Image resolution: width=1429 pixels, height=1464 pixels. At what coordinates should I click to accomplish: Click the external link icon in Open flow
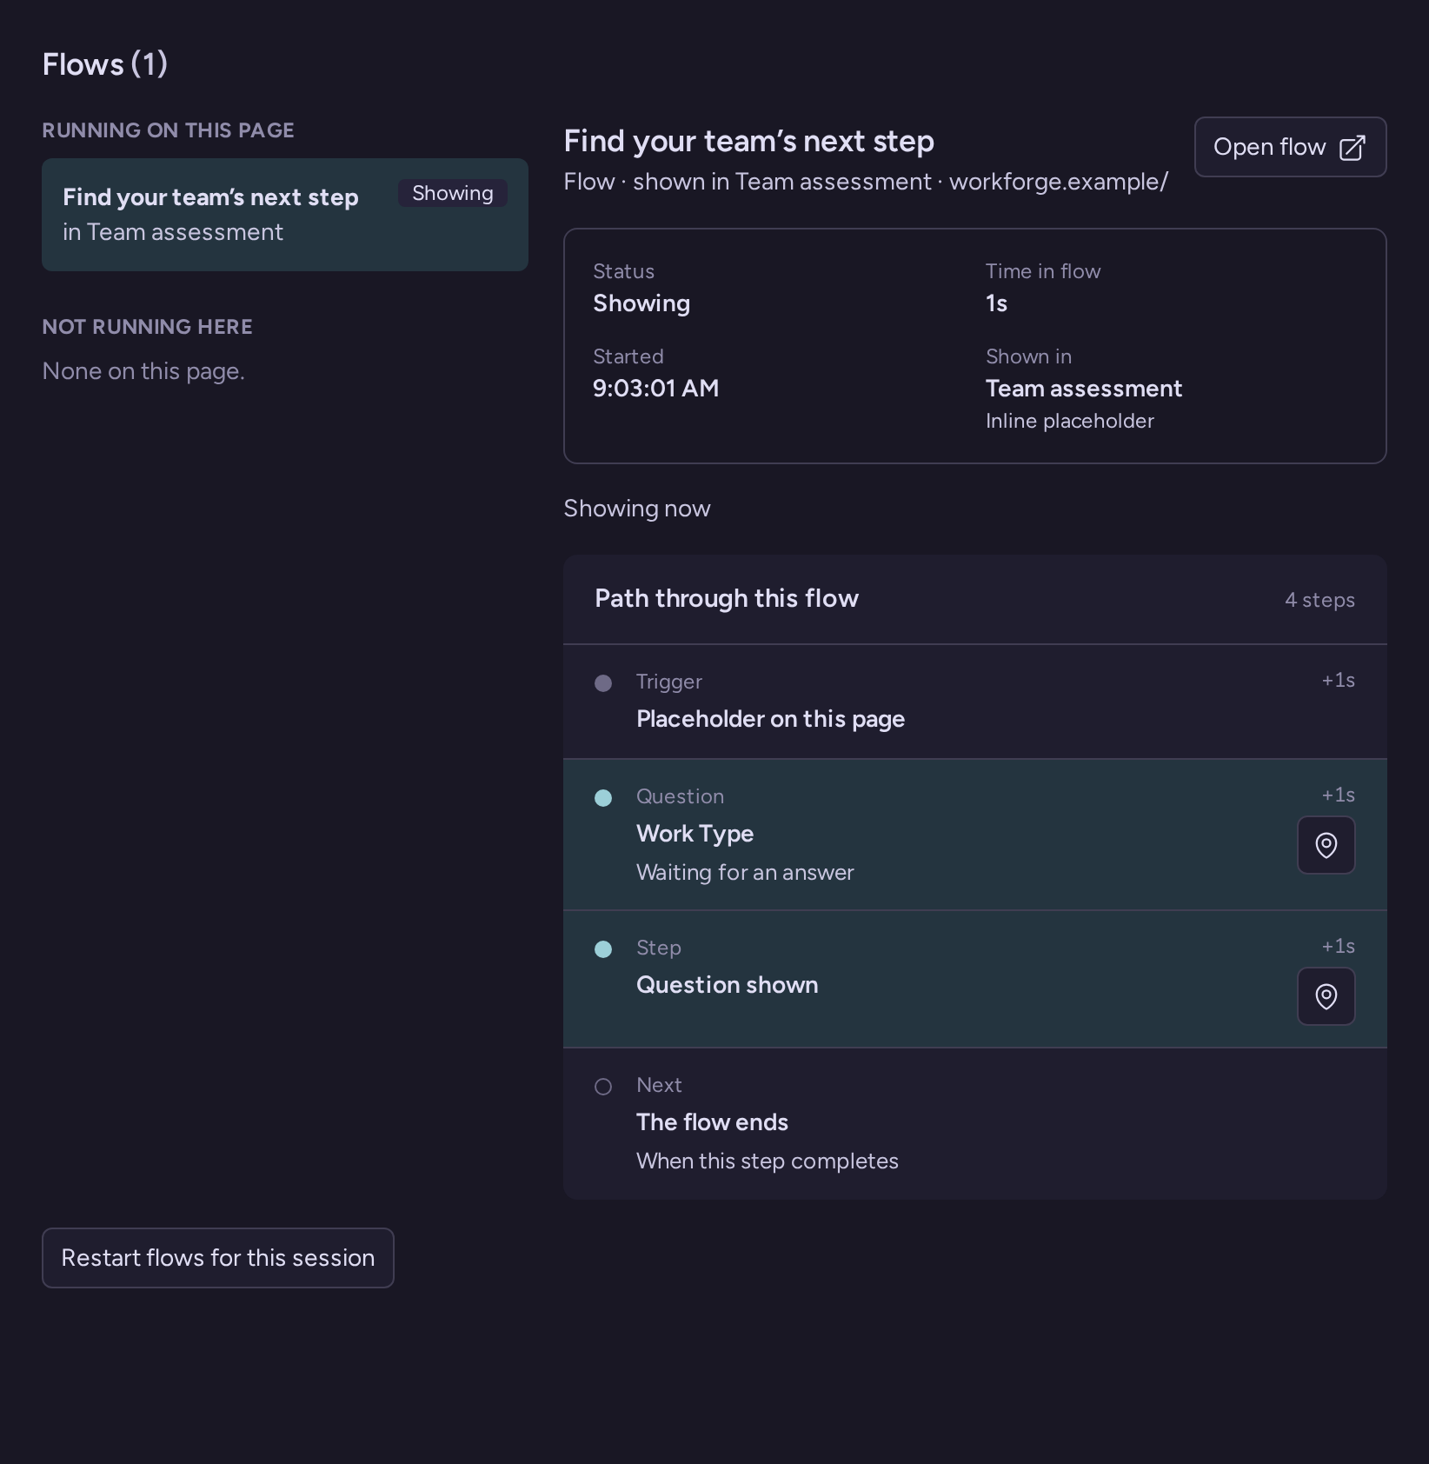1352,148
